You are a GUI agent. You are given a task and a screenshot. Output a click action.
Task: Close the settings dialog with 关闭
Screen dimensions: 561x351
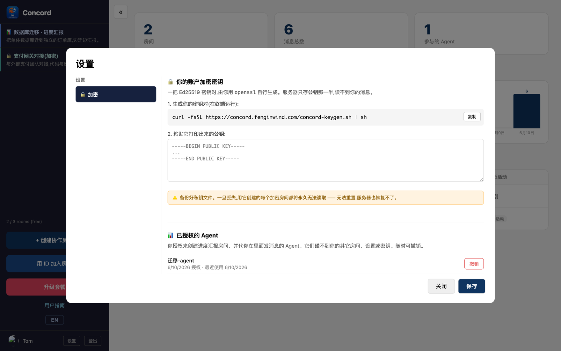(441, 286)
